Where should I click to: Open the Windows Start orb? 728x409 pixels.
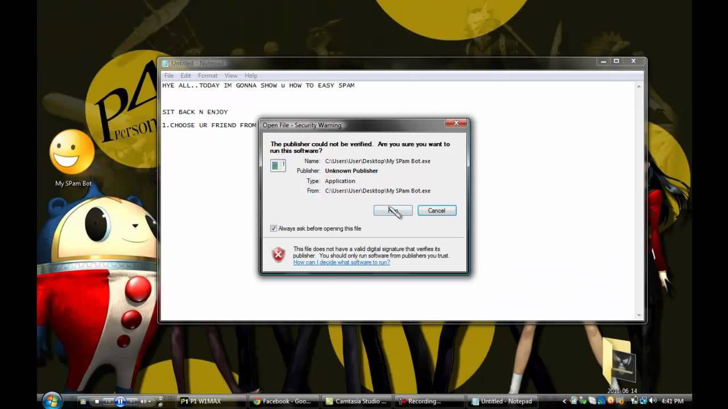pos(51,401)
